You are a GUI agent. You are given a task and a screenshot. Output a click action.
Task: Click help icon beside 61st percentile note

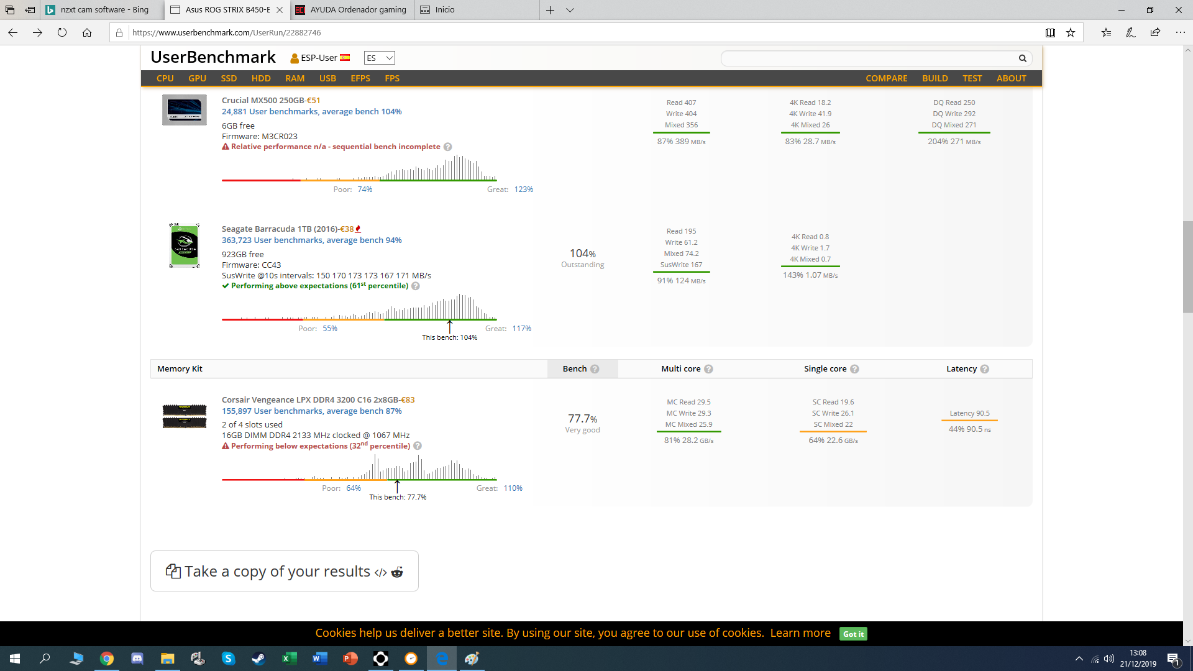[x=416, y=286]
